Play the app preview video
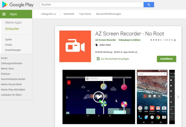The image size is (186, 127). [x=99, y=97]
